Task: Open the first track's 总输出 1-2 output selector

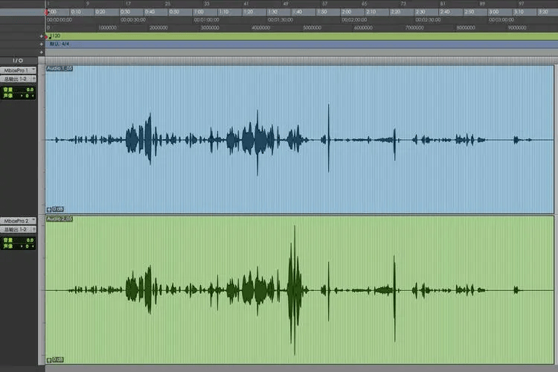Action: tap(18, 78)
